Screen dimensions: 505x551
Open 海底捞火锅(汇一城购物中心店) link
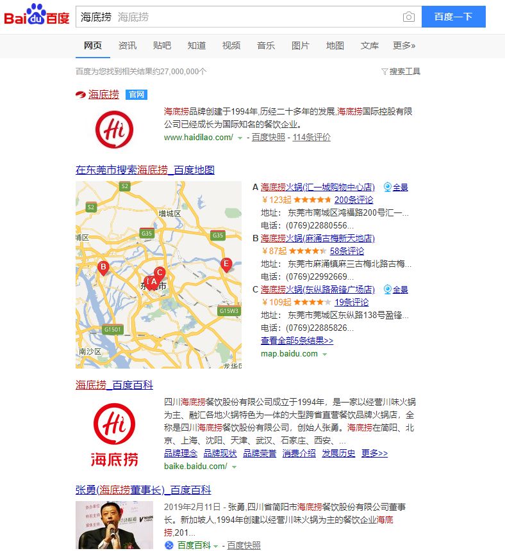pyautogui.click(x=317, y=188)
